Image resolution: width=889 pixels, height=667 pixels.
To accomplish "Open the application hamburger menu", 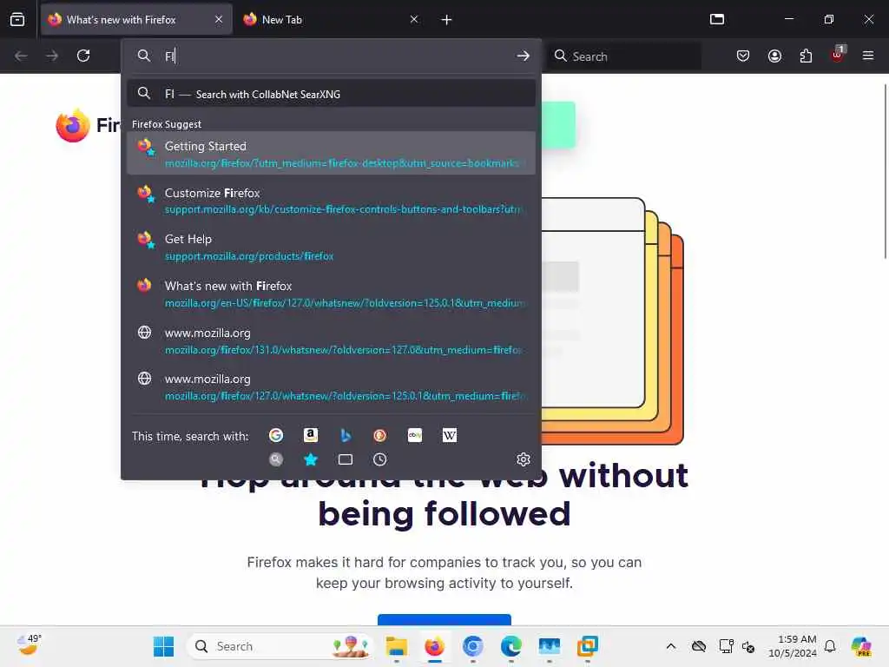I will point(868,56).
